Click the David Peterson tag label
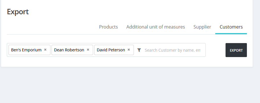Image resolution: width=260 pixels, height=103 pixels. tap(111, 50)
